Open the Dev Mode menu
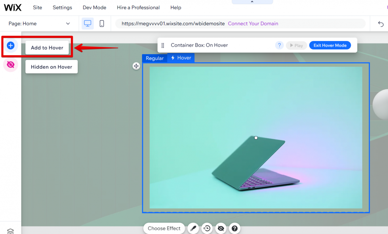Screen dimensions: 388x234 point(94,7)
